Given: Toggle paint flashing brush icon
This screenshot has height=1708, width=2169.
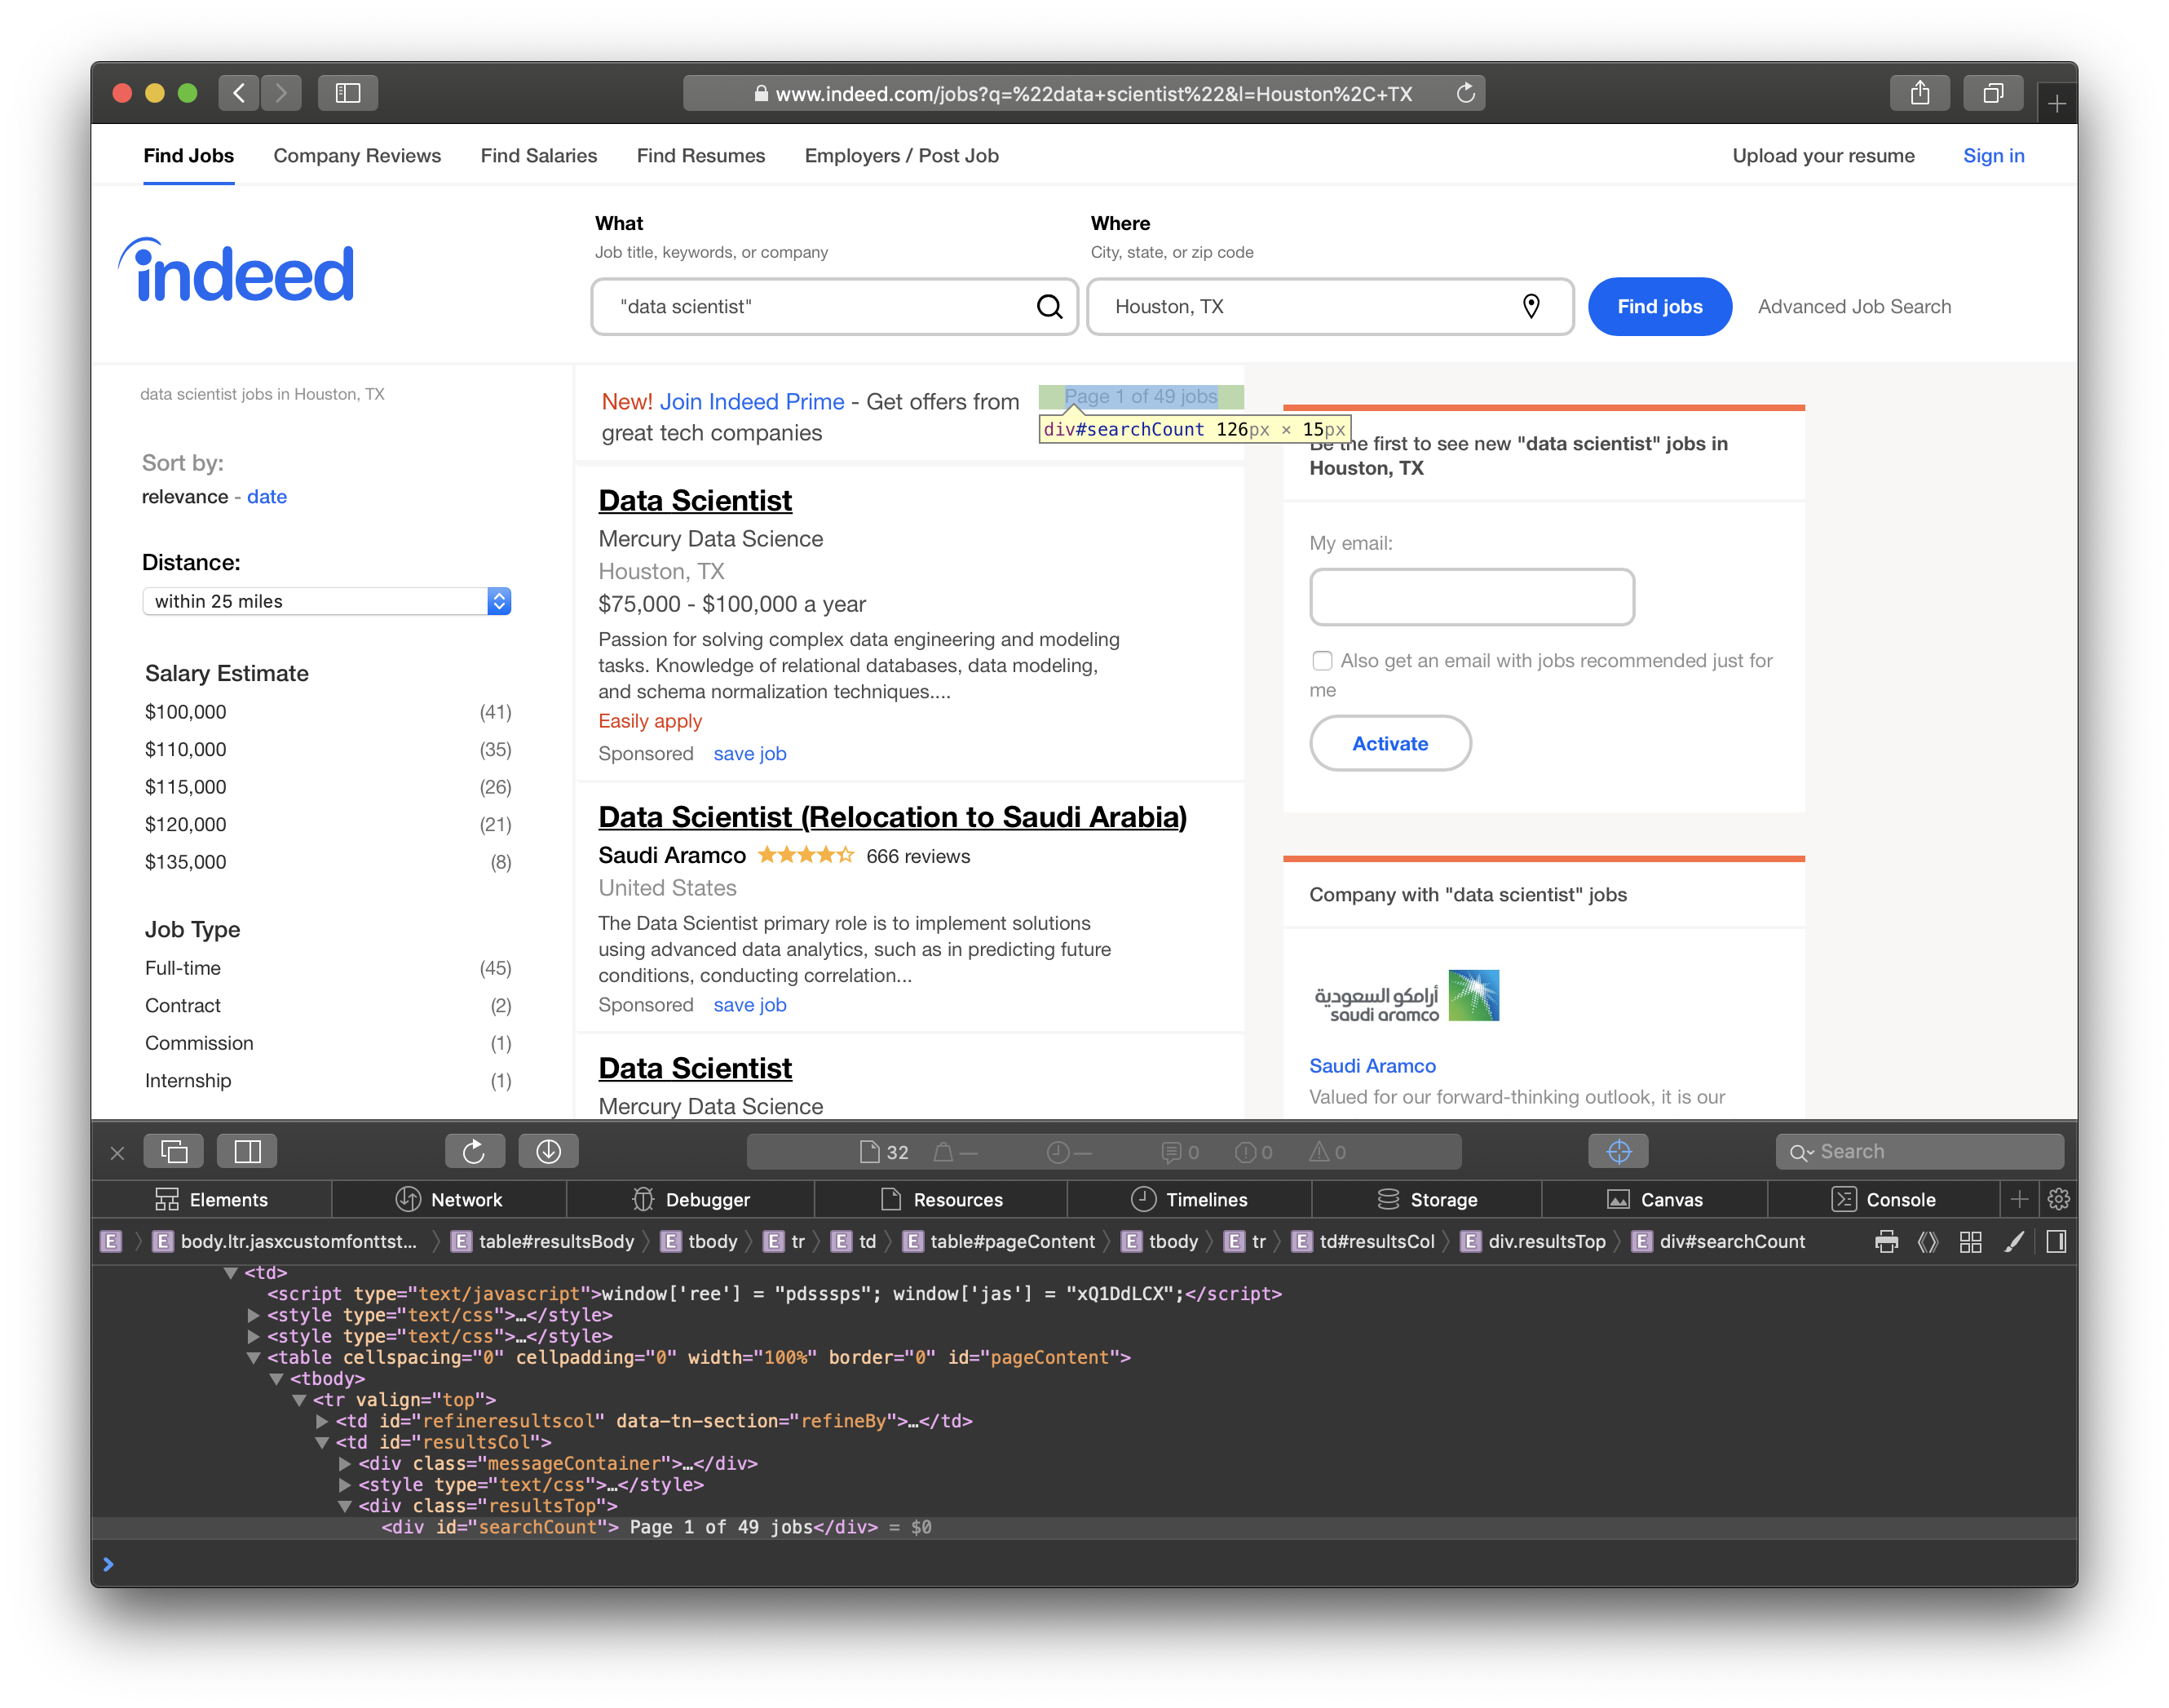Looking at the screenshot, I should pos(2014,1242).
